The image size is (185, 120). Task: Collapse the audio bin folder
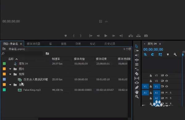[x=10, y=85]
